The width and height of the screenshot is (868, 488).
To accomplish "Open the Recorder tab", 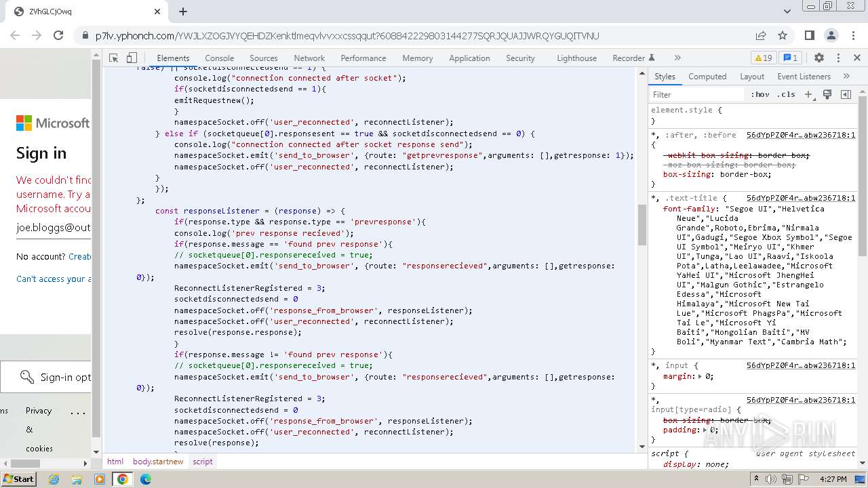I will [x=633, y=58].
